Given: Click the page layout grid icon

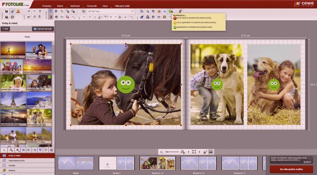Looking at the screenshot, I should 159,17.
